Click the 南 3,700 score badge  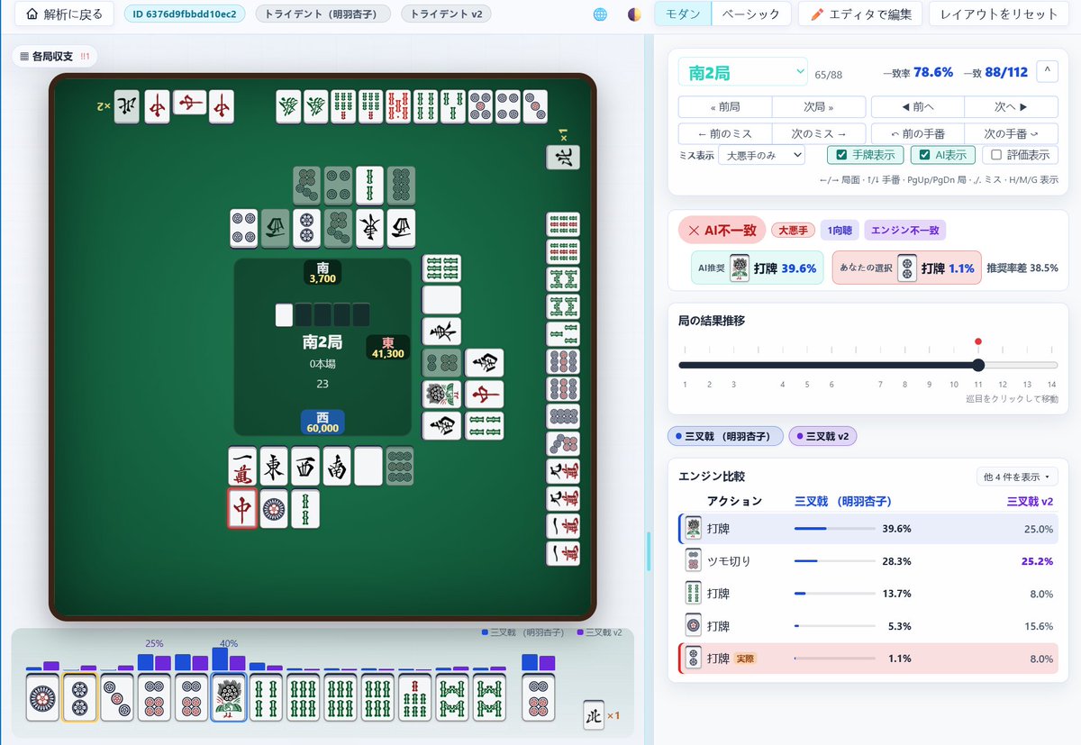pos(322,273)
